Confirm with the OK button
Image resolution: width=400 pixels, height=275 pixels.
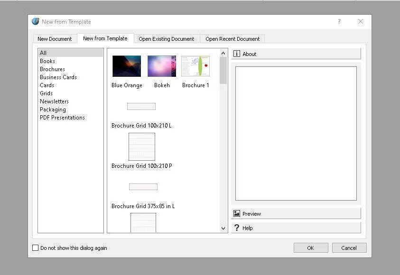pyautogui.click(x=310, y=247)
